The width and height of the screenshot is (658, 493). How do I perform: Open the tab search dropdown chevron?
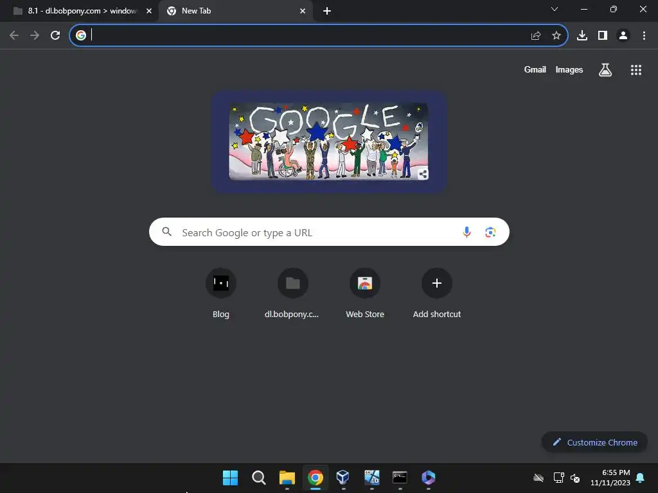(555, 9)
